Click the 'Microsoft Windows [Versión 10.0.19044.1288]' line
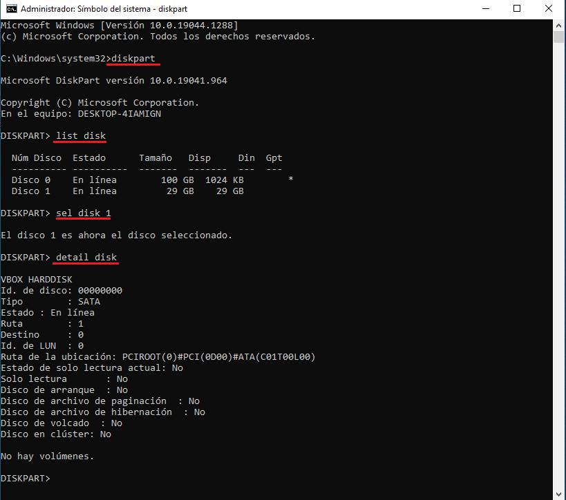The width and height of the screenshot is (566, 500). (x=120, y=26)
